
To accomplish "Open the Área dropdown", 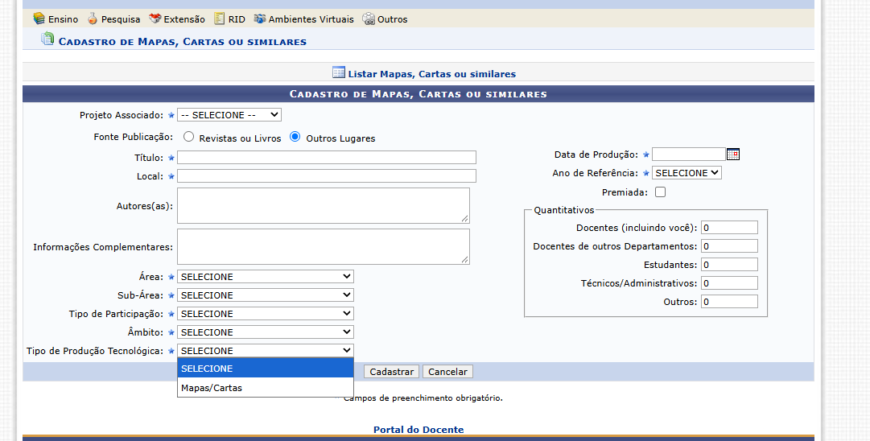I will (x=266, y=276).
